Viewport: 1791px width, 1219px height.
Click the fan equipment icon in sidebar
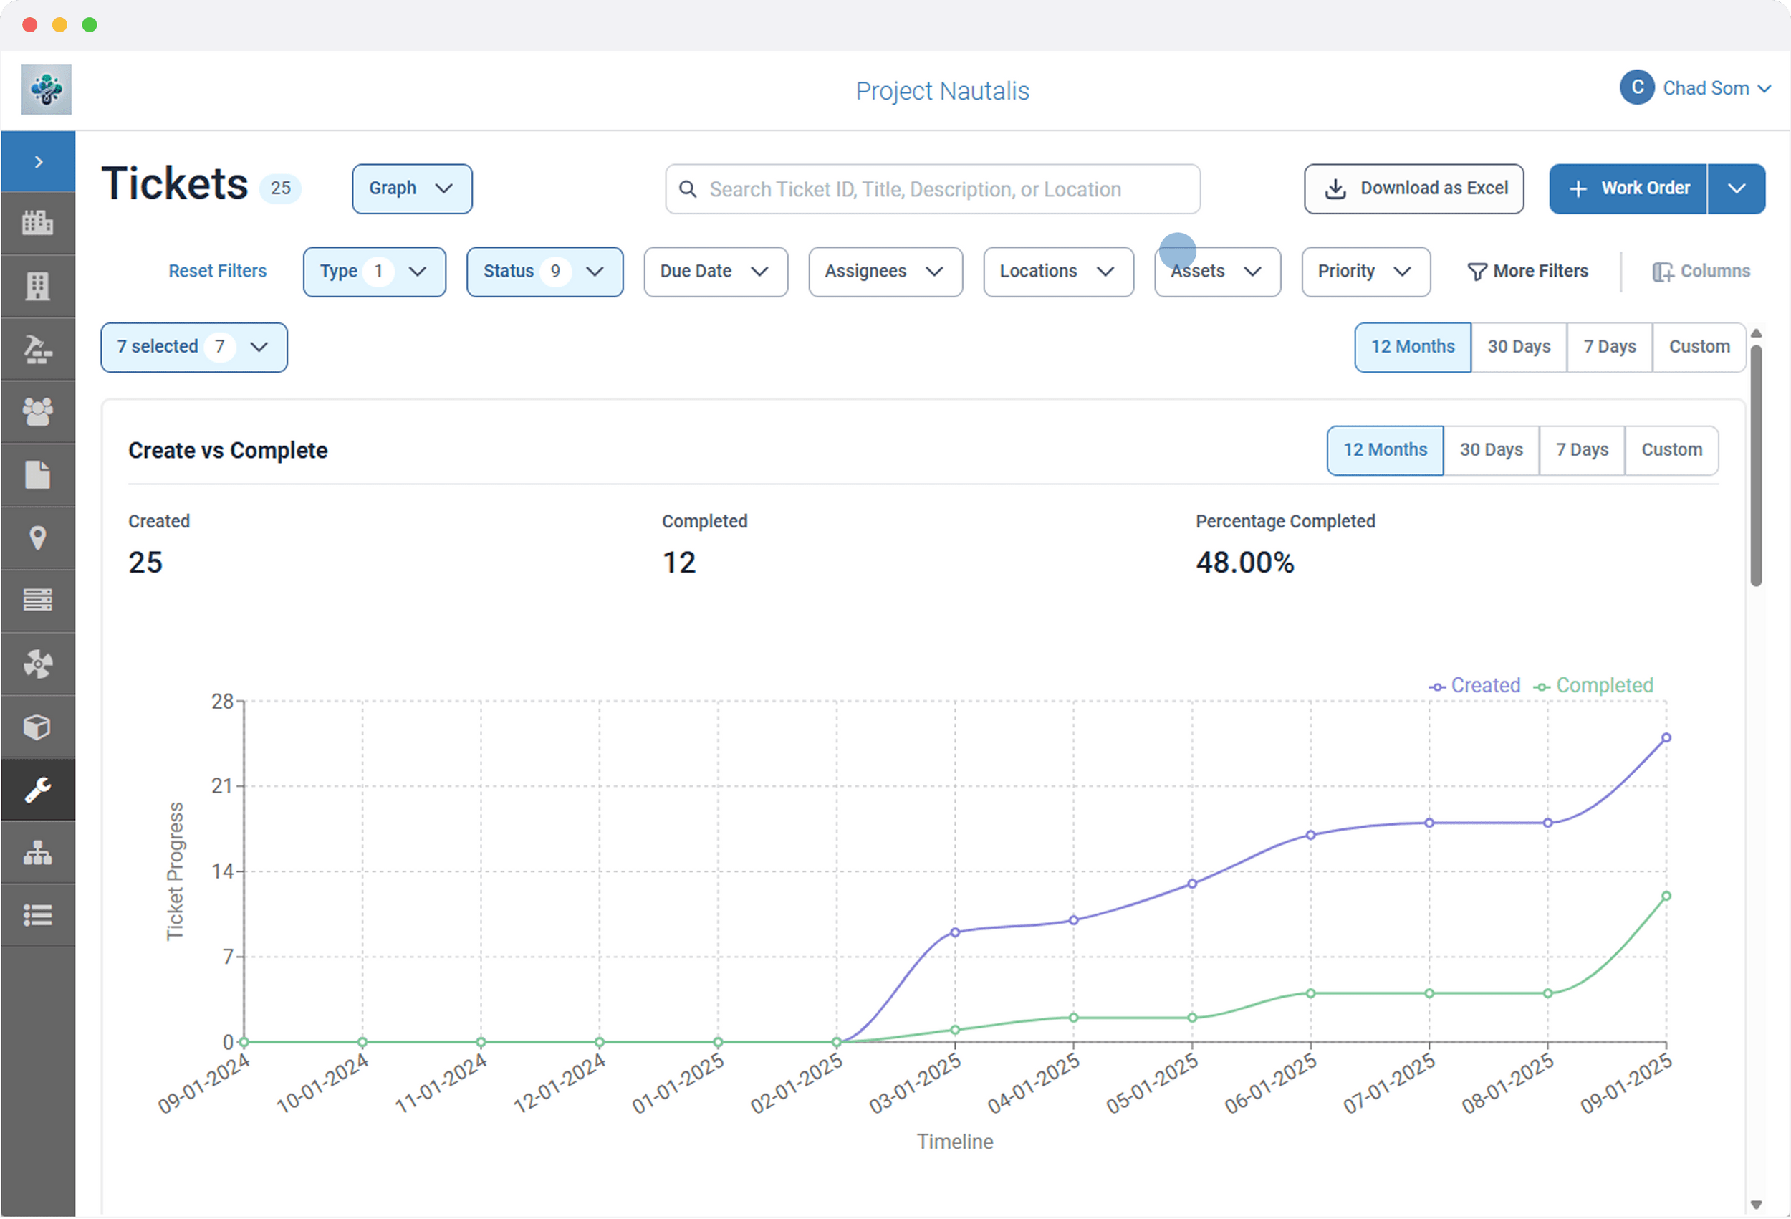pos(39,662)
